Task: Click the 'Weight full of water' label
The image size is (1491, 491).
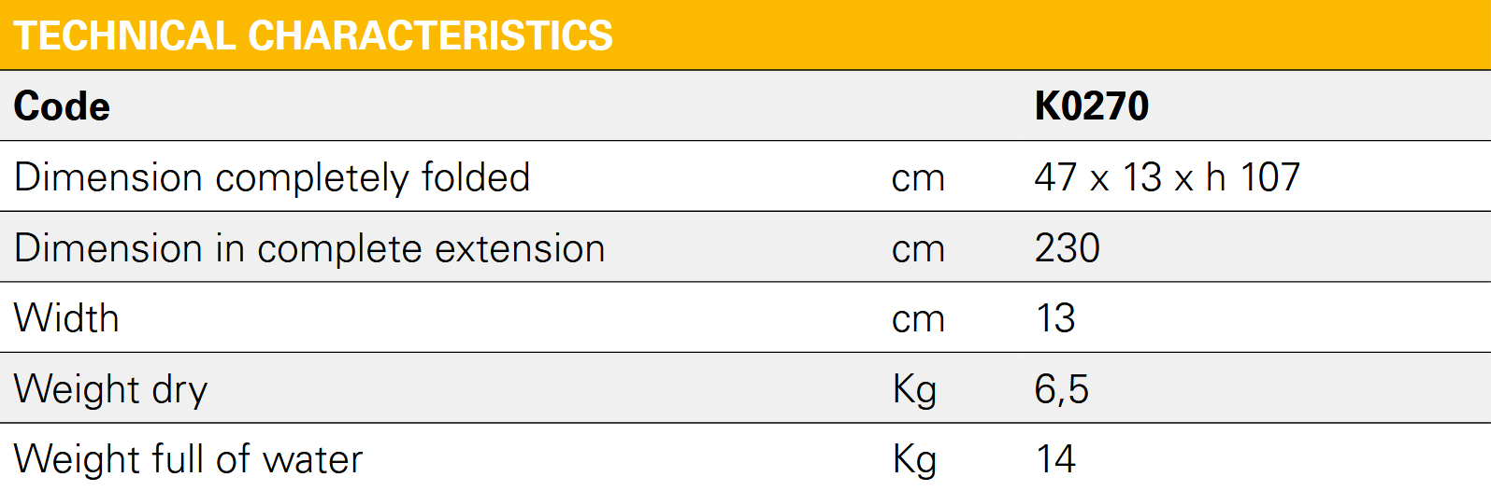Action: click(x=188, y=459)
